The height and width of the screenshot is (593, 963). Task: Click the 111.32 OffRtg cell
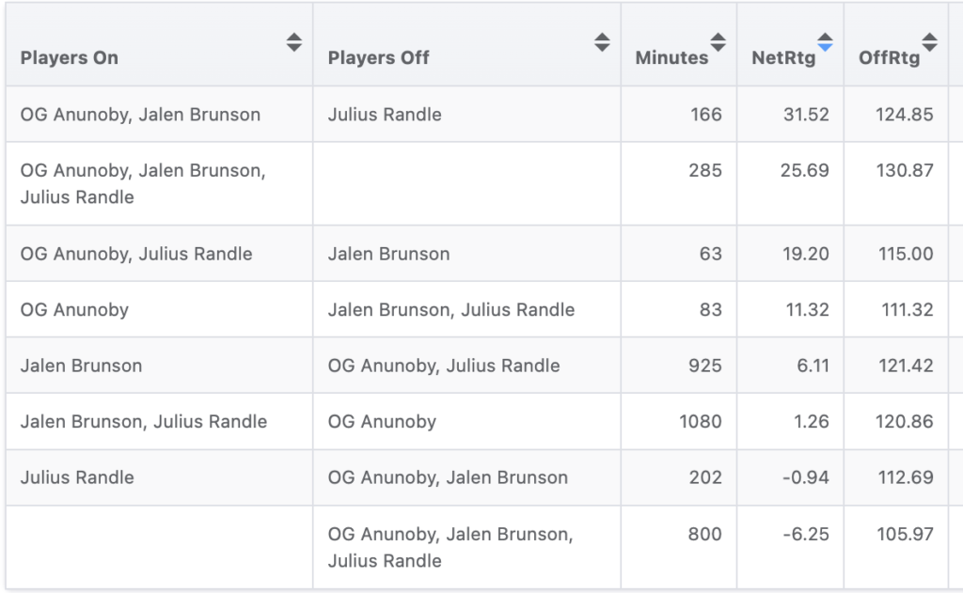[x=903, y=309]
